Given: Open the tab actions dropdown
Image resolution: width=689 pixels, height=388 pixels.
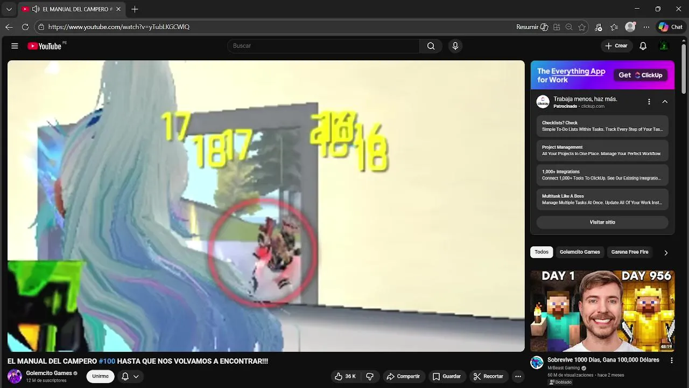Looking at the screenshot, I should 9,9.
